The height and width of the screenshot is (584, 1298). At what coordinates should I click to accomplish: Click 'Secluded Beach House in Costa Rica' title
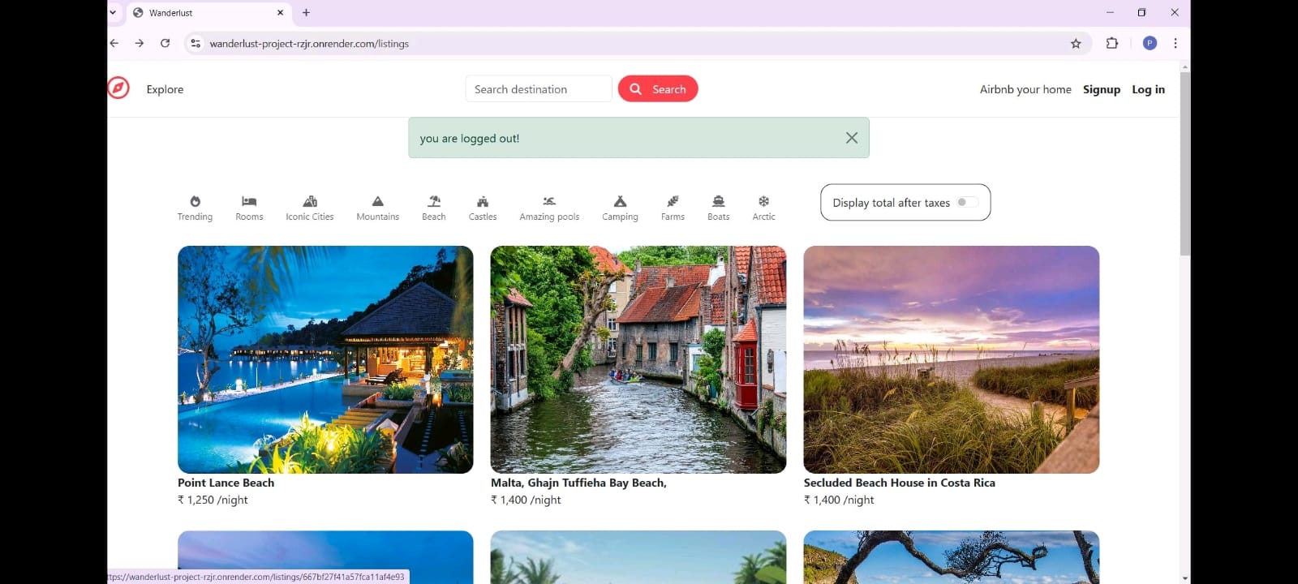(900, 483)
